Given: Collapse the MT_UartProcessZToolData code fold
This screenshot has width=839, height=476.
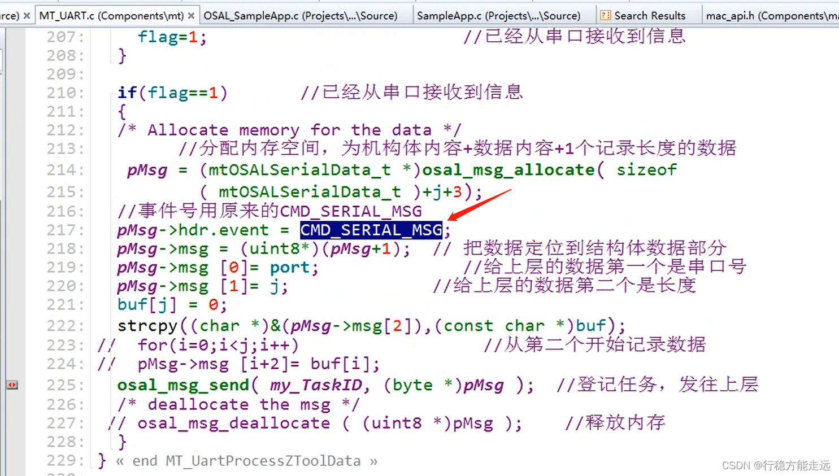Looking at the screenshot, I should pos(120,460).
